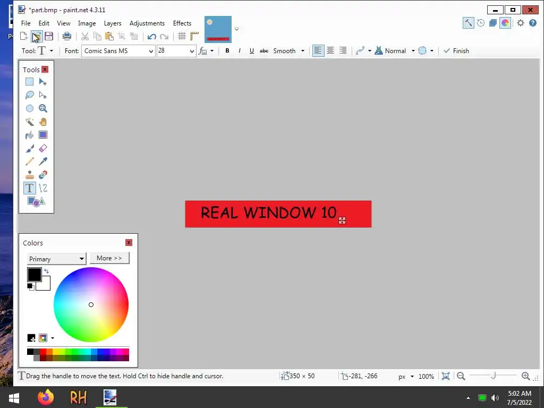Toggle the pixel grid
This screenshot has height=408, width=544.
(182, 36)
